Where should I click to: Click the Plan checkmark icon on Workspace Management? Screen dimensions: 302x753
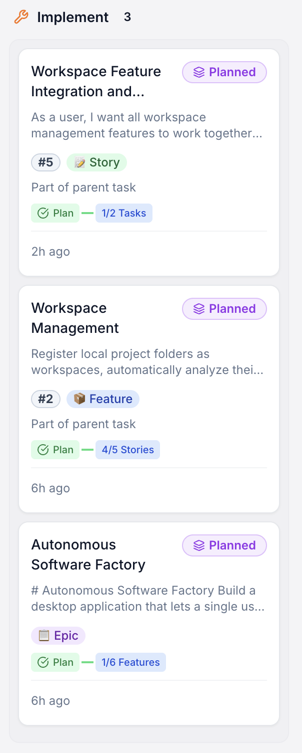42,449
